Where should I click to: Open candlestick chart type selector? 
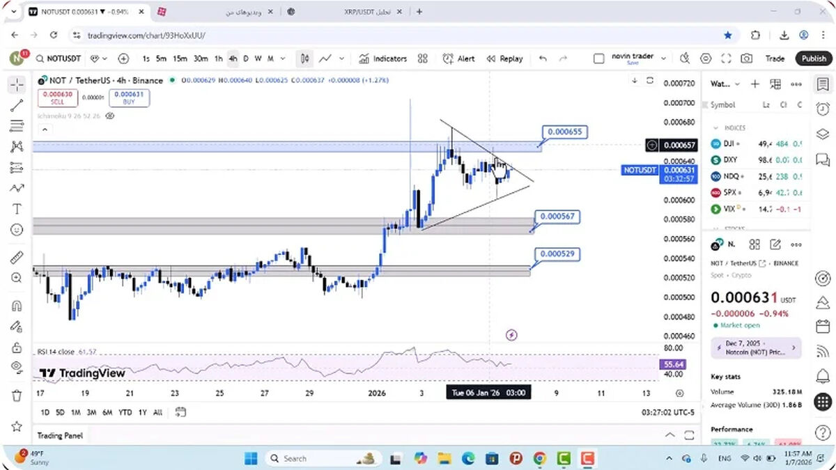(x=304, y=58)
